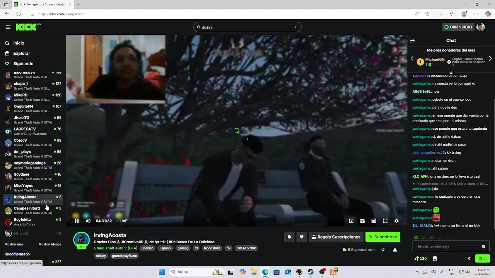
Task: Click Mostrar más in the sidebar
Action: (14, 244)
